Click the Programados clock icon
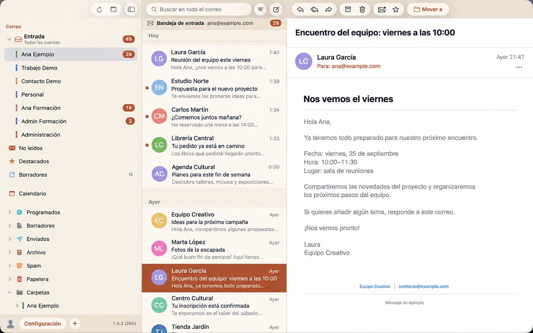 [20, 212]
